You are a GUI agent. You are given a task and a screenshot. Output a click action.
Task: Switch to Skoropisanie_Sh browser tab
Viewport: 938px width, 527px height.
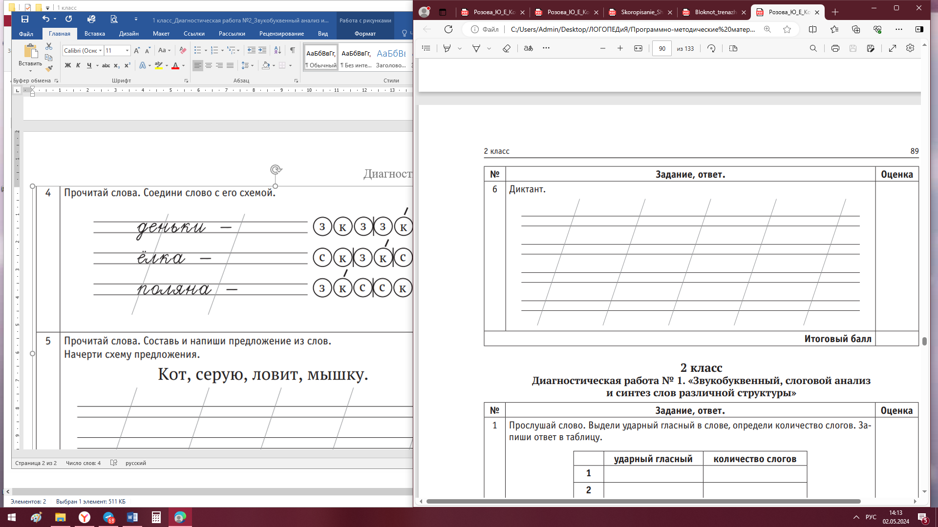641,12
